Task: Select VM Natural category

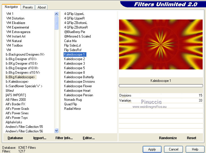Action: tap(14, 41)
